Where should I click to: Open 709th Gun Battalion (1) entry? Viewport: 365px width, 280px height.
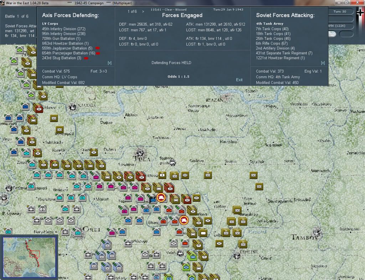[61, 38]
